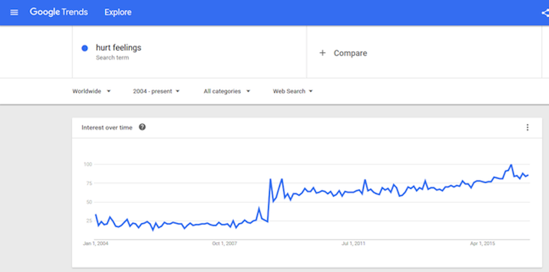This screenshot has height=272, width=549.
Task: Click the blue dot for hurt feelings
Action: (x=85, y=48)
